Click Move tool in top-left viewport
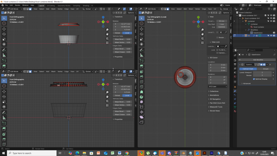The image size is (277, 156). pyautogui.click(x=4, y=29)
